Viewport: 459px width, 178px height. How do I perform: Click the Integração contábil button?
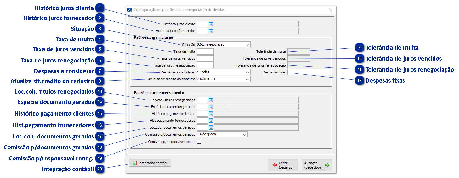pos(150,163)
